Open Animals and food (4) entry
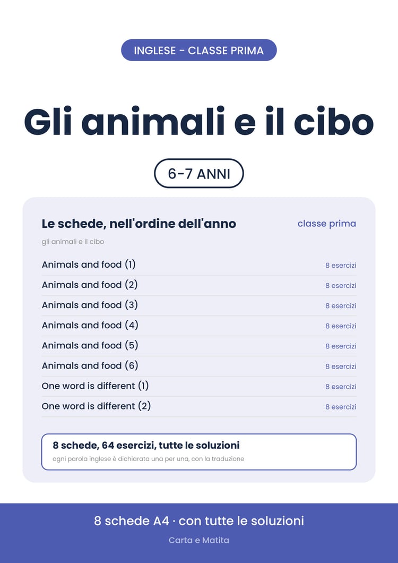 point(199,326)
